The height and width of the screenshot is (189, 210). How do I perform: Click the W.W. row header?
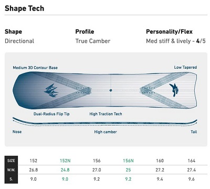tap(11, 170)
